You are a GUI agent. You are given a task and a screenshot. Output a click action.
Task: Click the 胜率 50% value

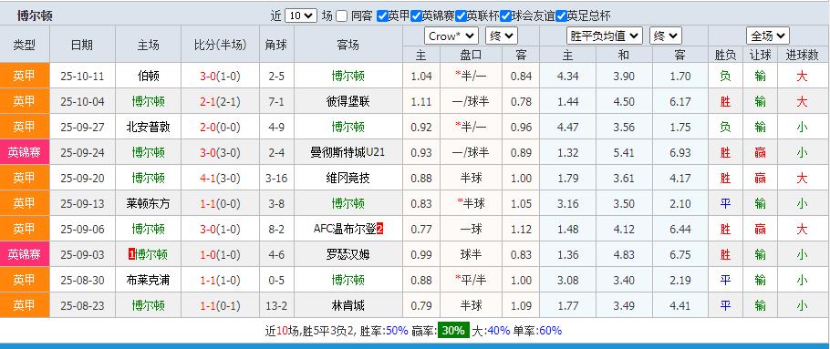coord(397,331)
